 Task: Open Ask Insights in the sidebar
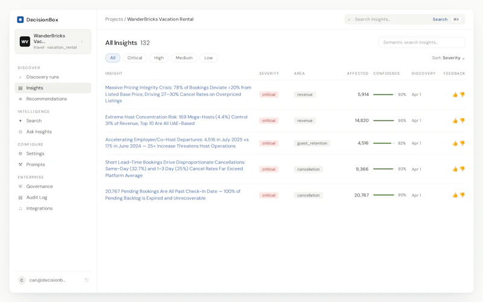pos(53,132)
